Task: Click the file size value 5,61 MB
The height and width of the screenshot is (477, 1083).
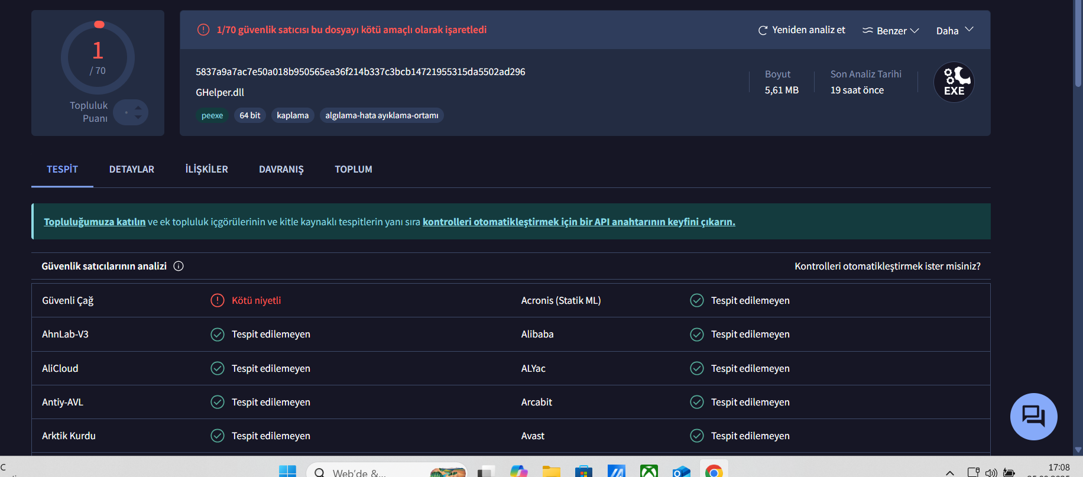Action: (782, 90)
